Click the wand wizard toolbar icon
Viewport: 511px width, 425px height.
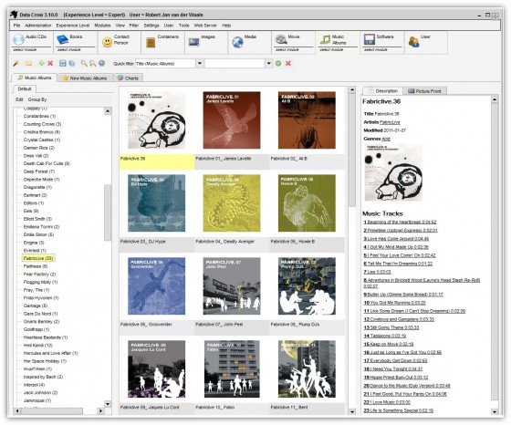[16, 63]
